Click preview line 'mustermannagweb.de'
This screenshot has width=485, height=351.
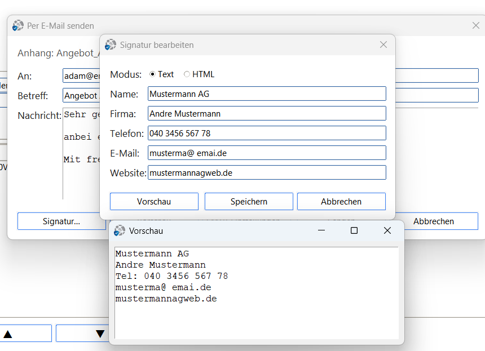click(166, 299)
